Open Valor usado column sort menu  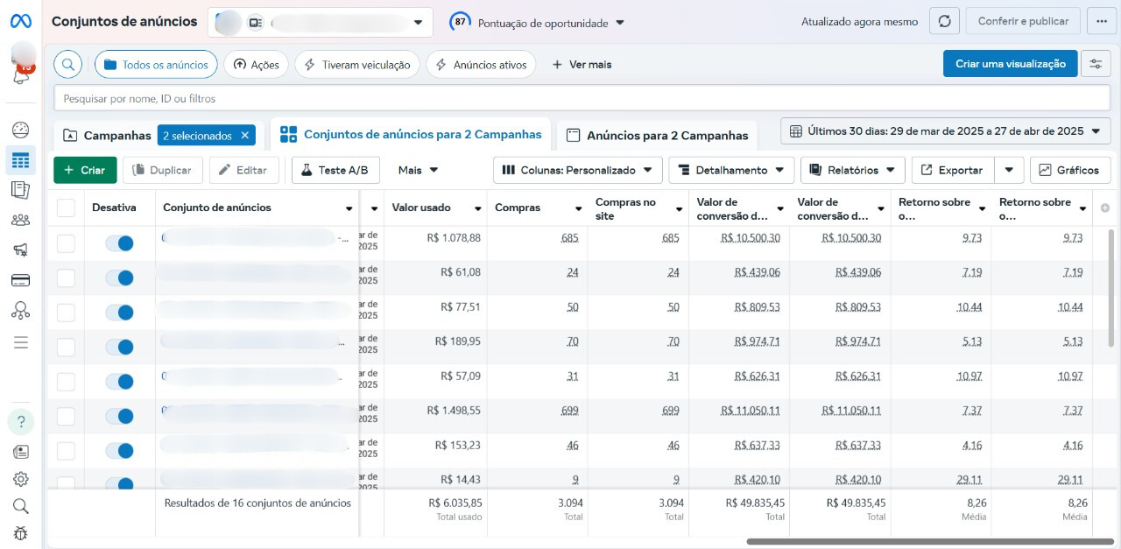point(478,208)
